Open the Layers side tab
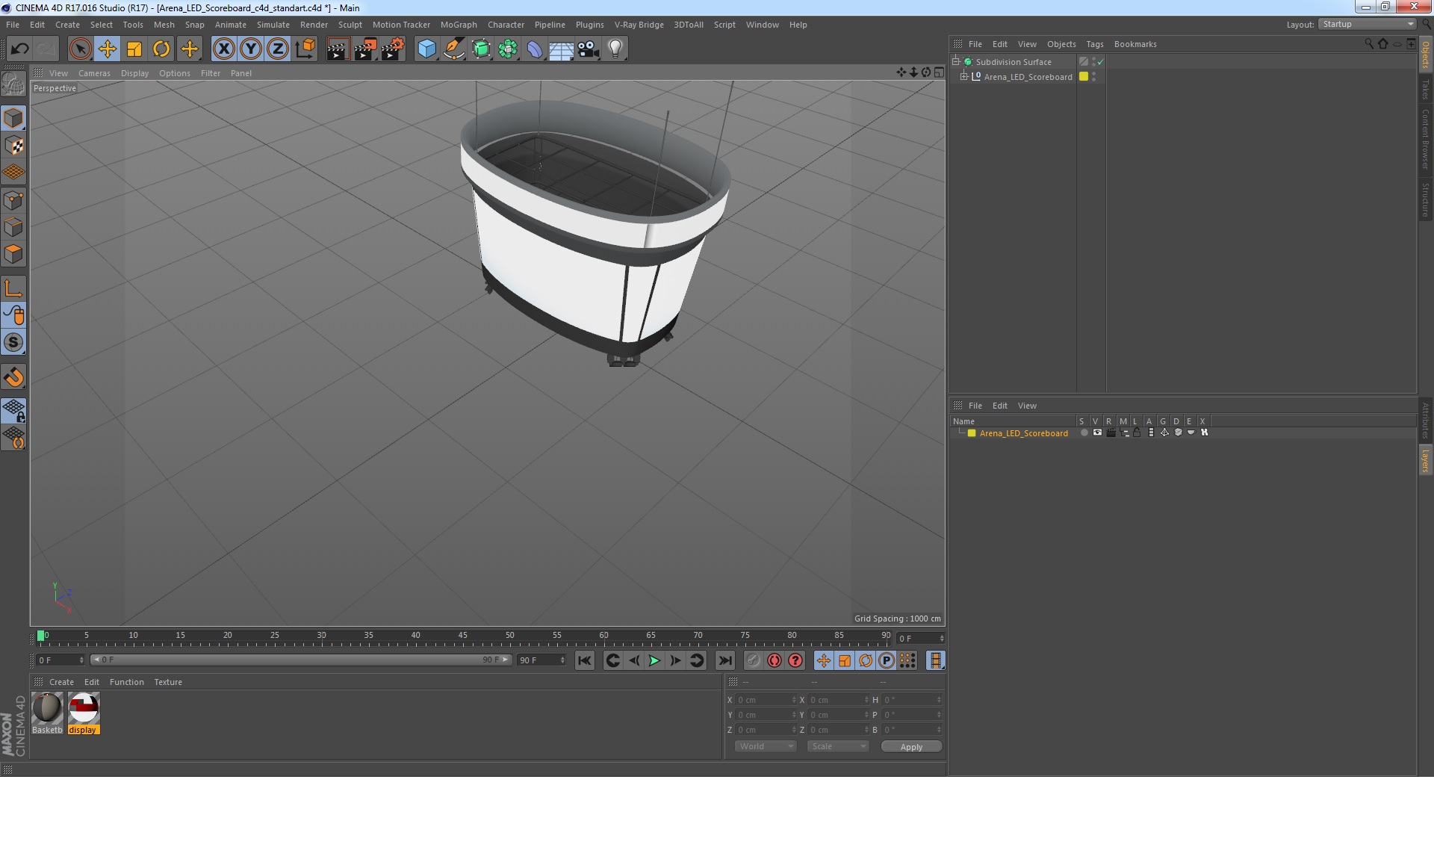Viewport: 1434px width, 865px height. pyautogui.click(x=1426, y=461)
